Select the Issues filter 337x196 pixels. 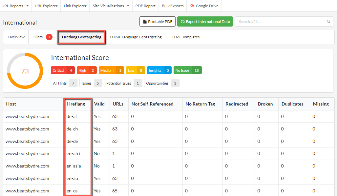click(91, 83)
